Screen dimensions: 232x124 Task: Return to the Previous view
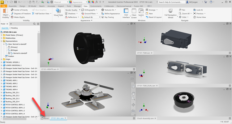199,14
